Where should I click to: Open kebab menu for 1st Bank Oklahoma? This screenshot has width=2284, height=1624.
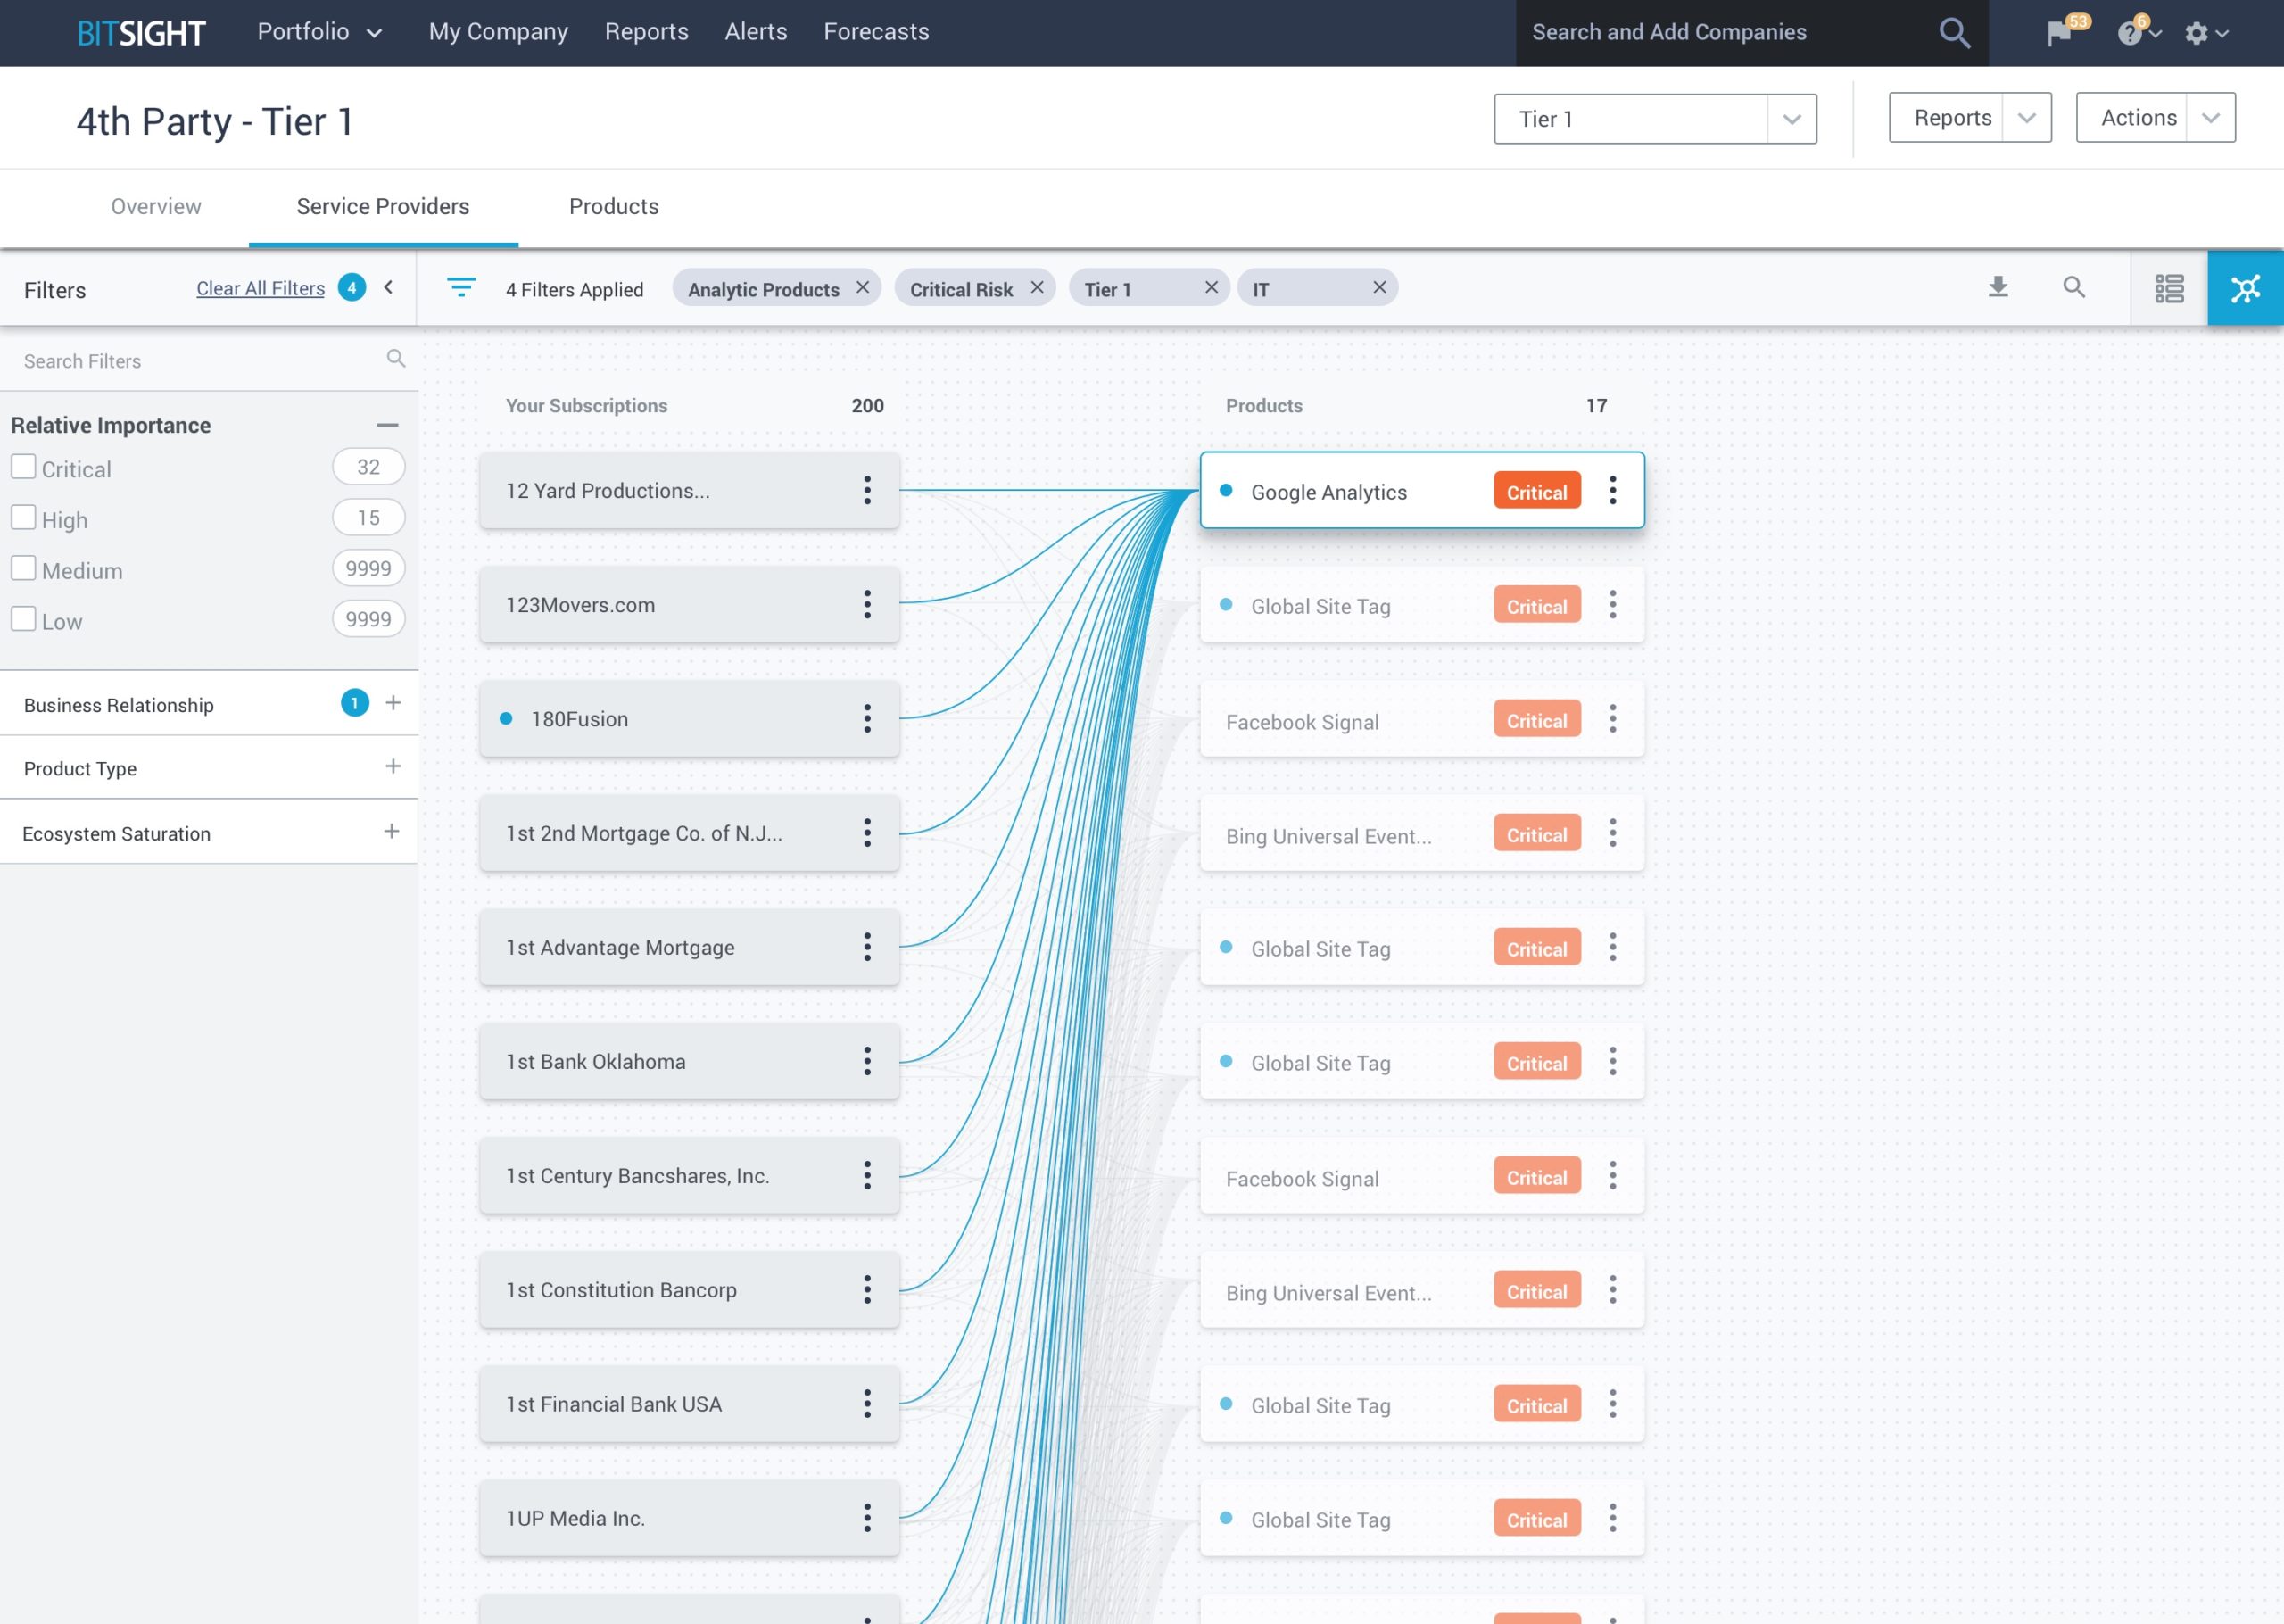[866, 1060]
